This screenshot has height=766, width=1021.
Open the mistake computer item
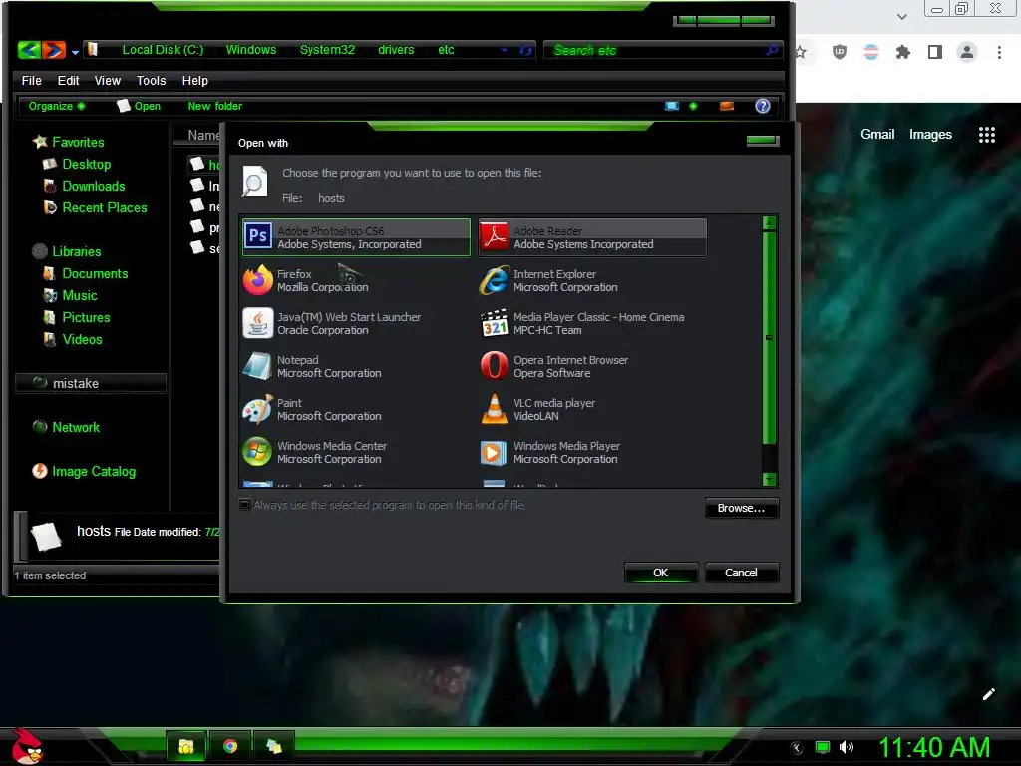pyautogui.click(x=91, y=383)
